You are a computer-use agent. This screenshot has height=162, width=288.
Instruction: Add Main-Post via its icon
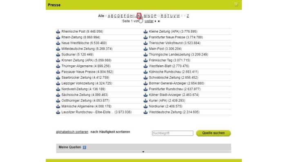tap(145, 49)
